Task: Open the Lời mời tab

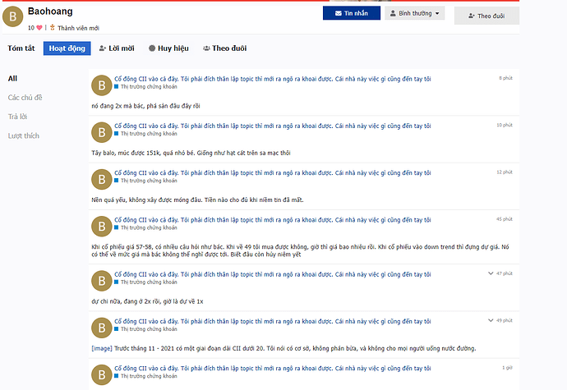Action: [x=117, y=48]
